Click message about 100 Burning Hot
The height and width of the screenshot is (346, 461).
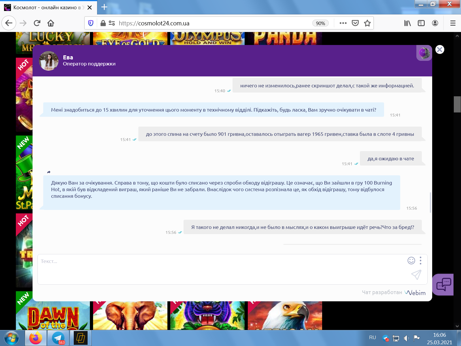tap(222, 192)
